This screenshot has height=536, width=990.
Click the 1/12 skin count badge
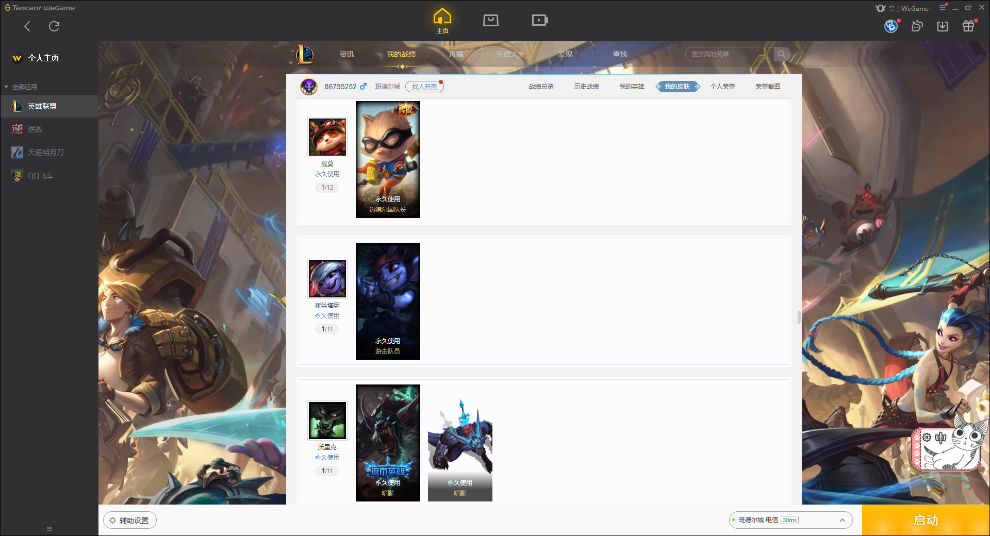click(x=327, y=188)
